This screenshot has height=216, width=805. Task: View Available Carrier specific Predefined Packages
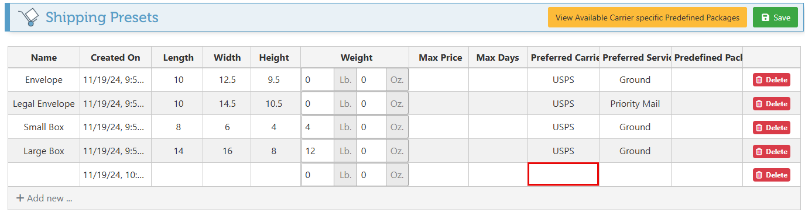(x=648, y=18)
